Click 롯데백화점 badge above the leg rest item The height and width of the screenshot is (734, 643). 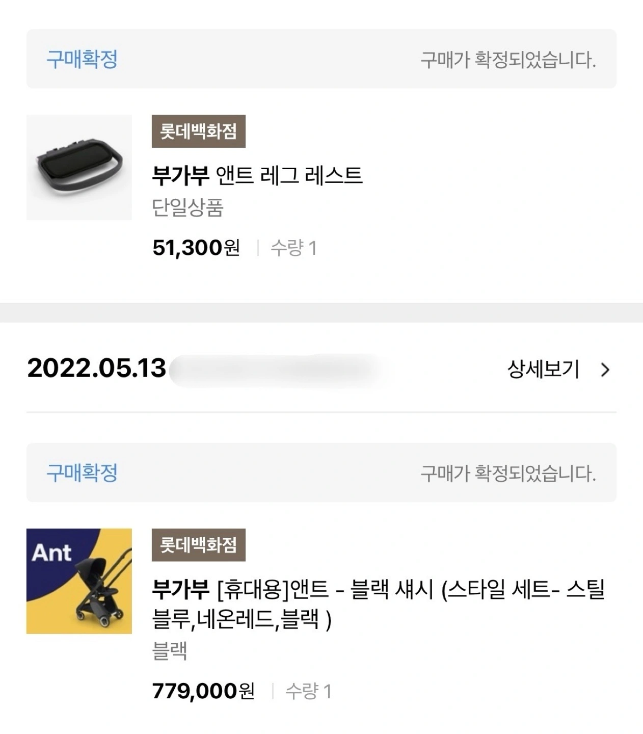(x=198, y=132)
